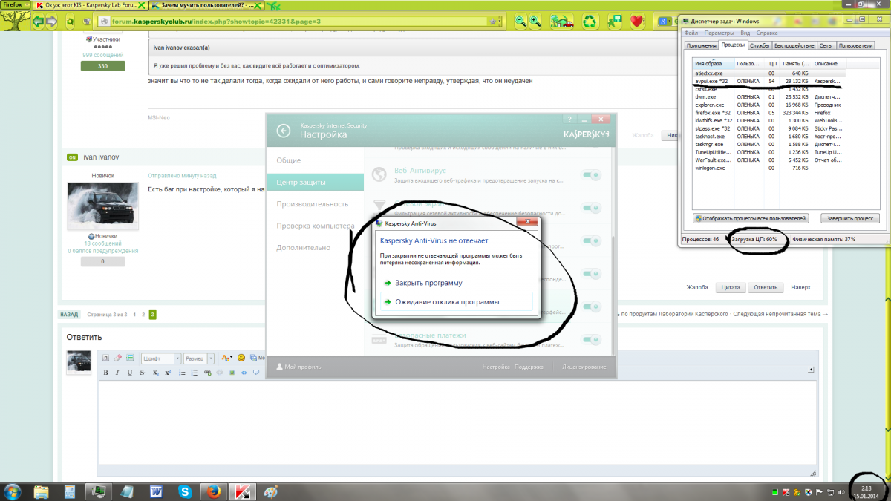Image resolution: width=891 pixels, height=501 pixels.
Task: Open Skype from the Windows taskbar
Action: click(x=185, y=491)
